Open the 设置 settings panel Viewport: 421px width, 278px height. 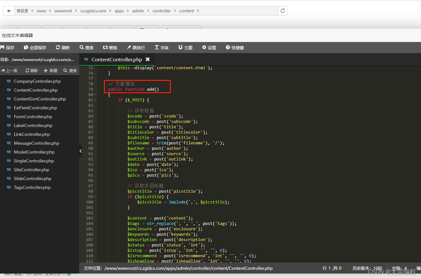point(209,47)
